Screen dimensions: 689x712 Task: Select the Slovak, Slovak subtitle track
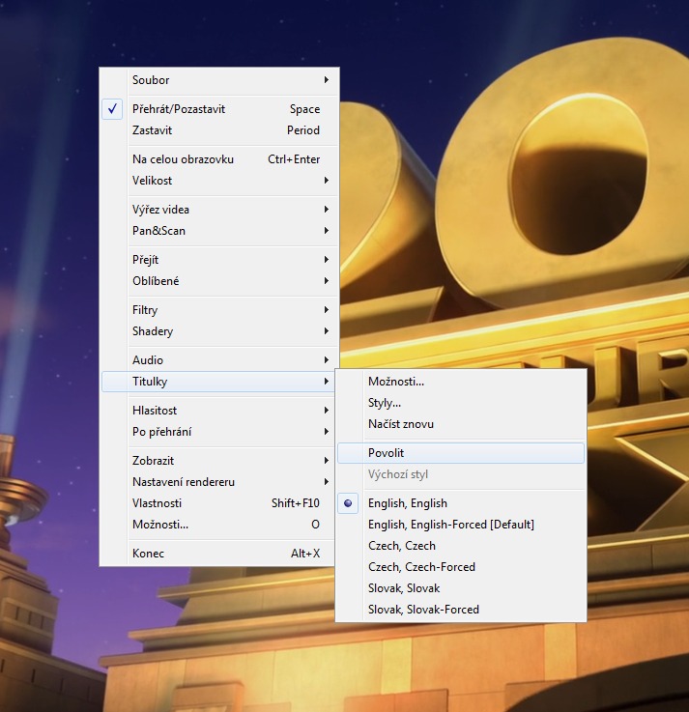coord(461,588)
